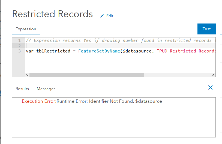The height and width of the screenshot is (144, 222).
Task: Click the FeatureSetByName function in line 3
Action: coord(99,51)
